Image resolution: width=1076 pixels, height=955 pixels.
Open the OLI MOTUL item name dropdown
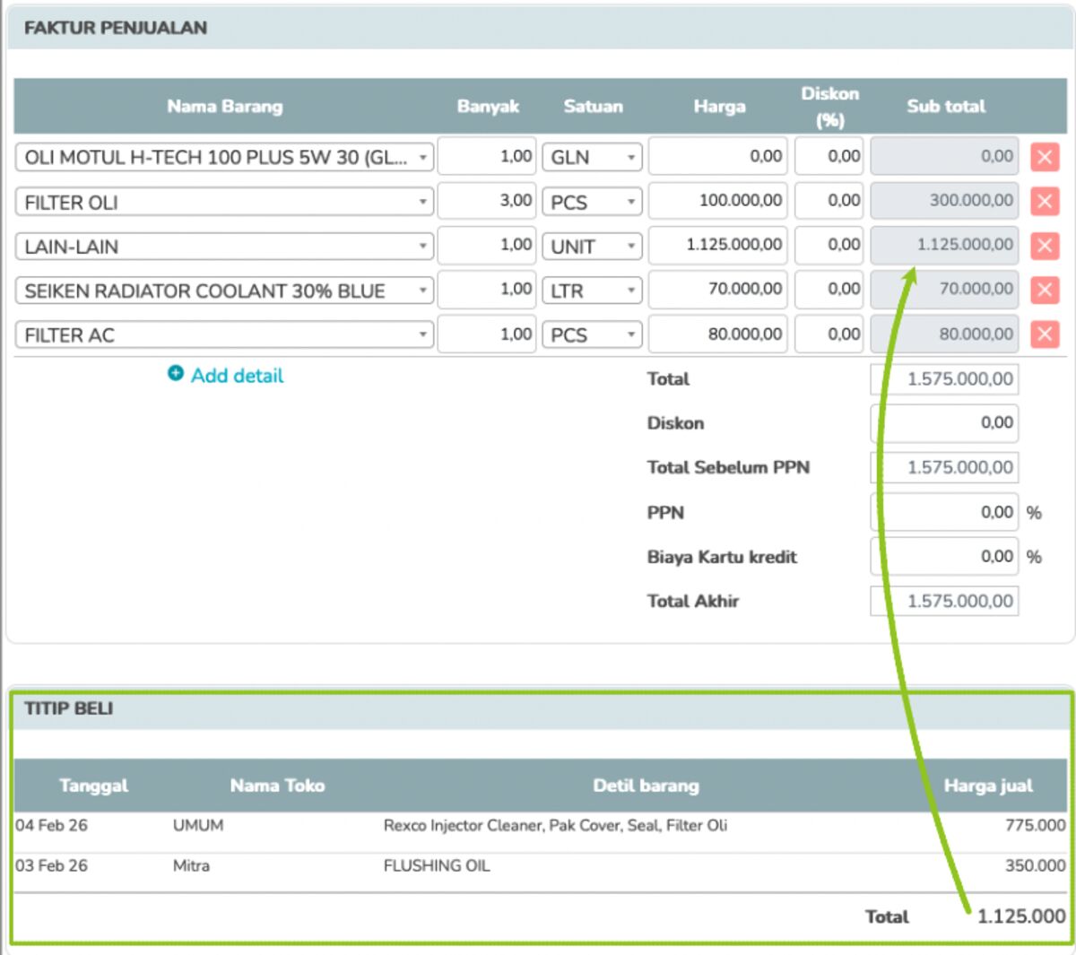[224, 157]
